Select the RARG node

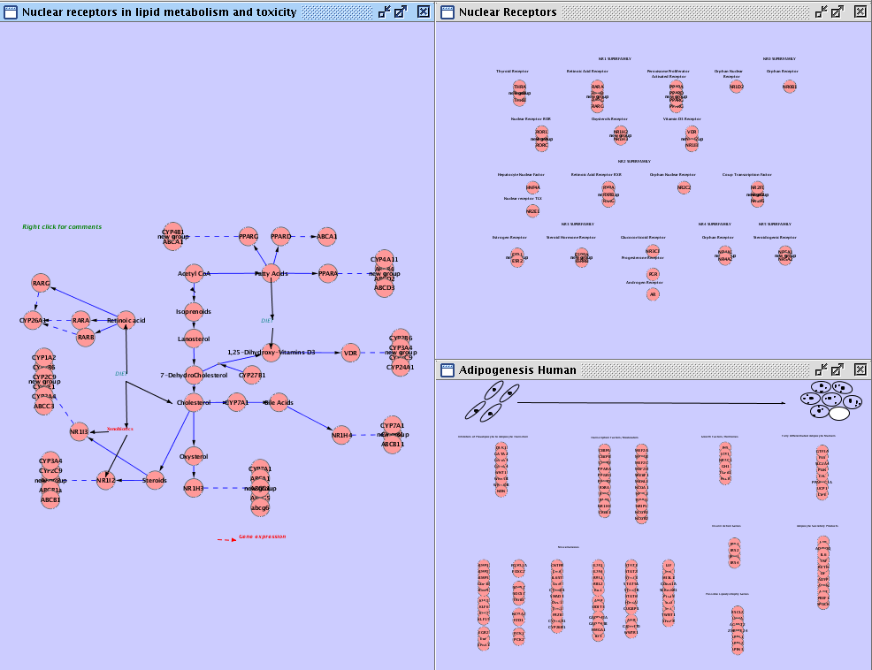coord(41,283)
